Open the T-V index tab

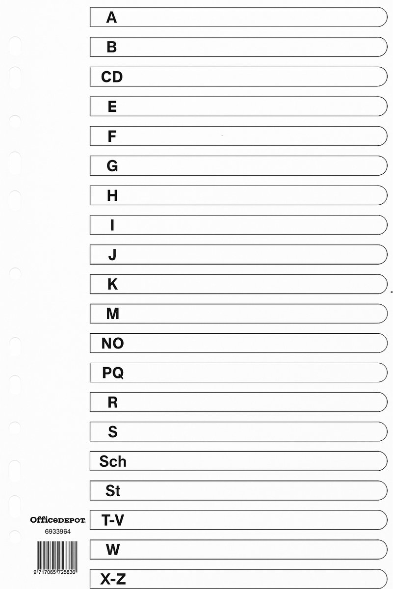click(x=238, y=520)
